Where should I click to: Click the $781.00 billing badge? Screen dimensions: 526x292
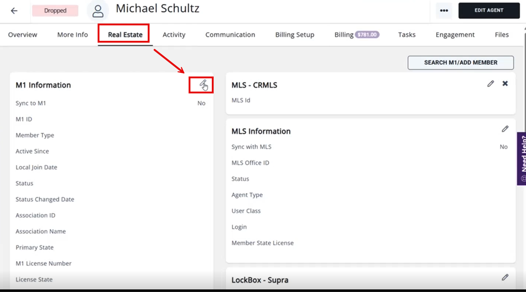point(367,35)
